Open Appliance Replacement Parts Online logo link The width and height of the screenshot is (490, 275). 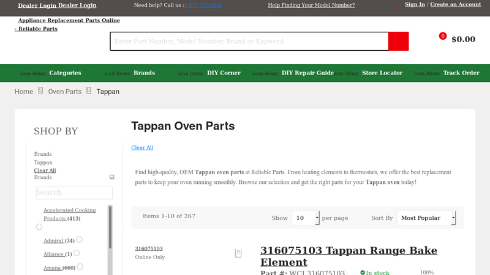pyautogui.click(x=67, y=24)
